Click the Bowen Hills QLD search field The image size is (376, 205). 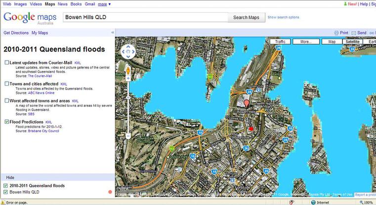tap(145, 17)
